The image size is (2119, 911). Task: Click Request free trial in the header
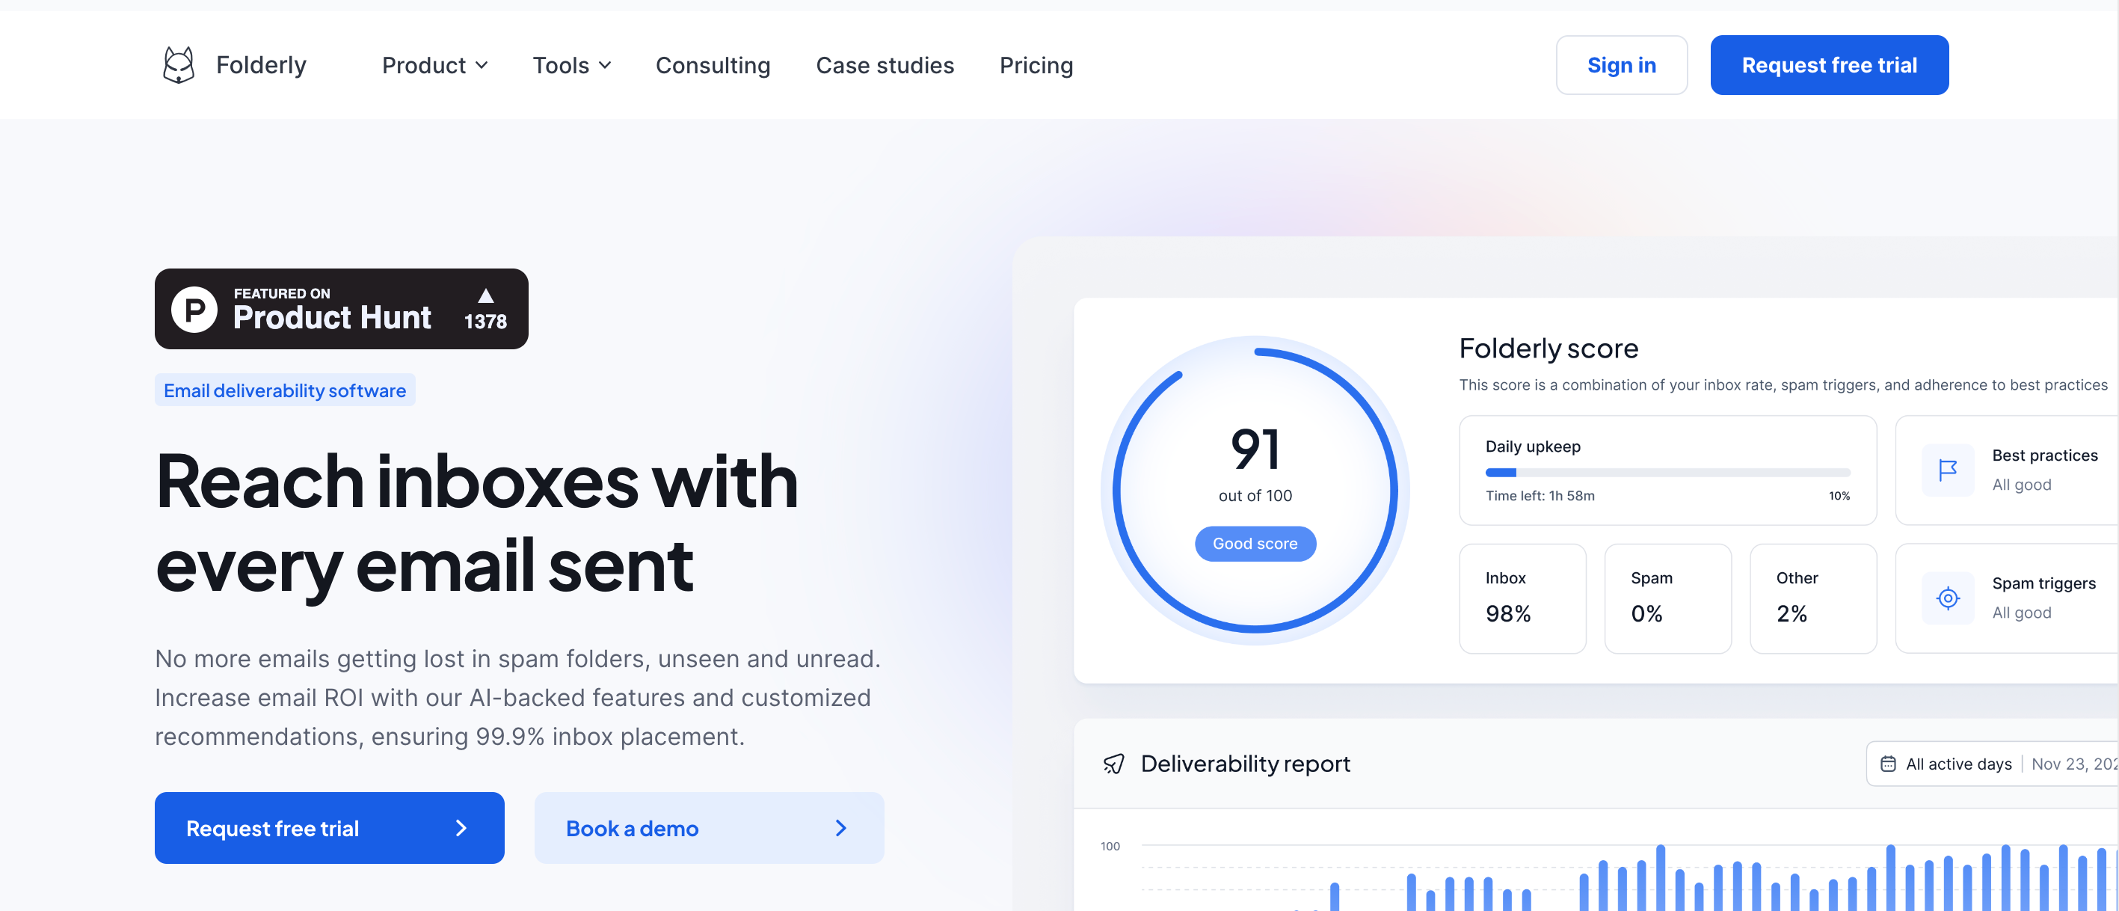[1829, 65]
